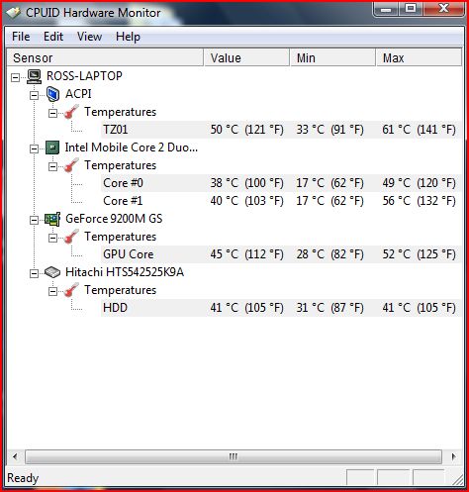469x492 pixels.
Task: Click the thermometer icon under Intel Core 2 Duo
Action: (71, 165)
